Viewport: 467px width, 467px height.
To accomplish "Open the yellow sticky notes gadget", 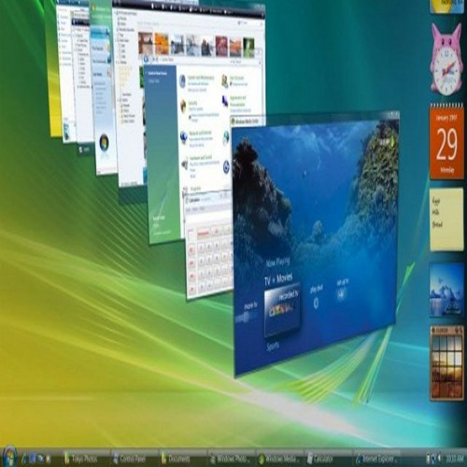I will [446, 219].
